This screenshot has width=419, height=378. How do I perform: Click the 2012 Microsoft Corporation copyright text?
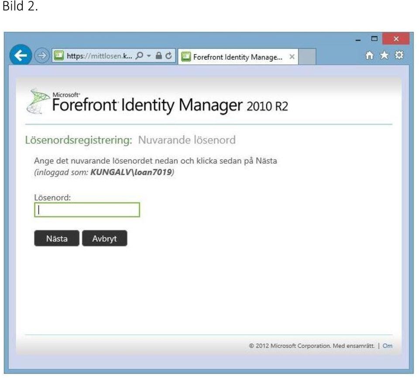[x=312, y=346]
